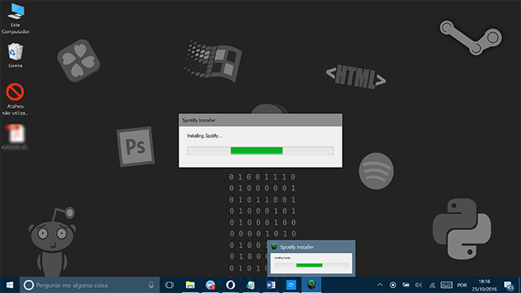The height and width of the screenshot is (293, 521).
Task: Open Microsoft Word from the taskbar
Action: [x=271, y=285]
